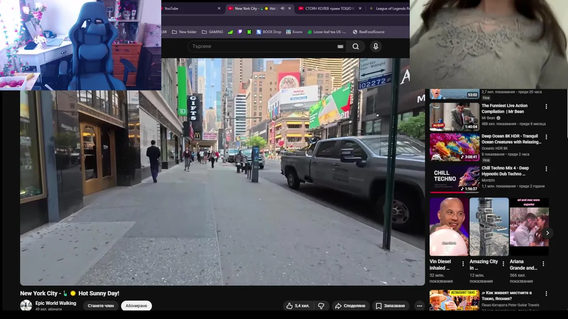The width and height of the screenshot is (568, 319).
Task: Open options for Ariana Grande short
Action: click(x=543, y=264)
